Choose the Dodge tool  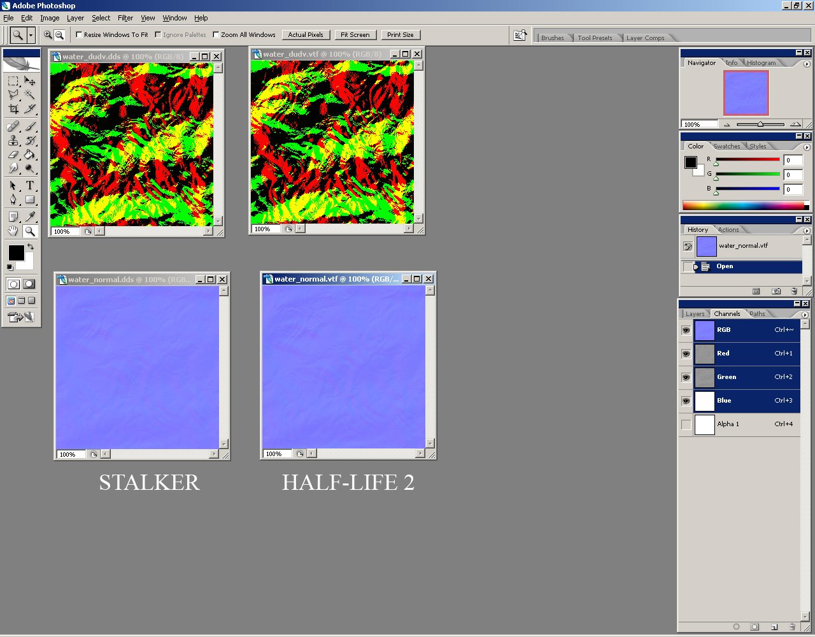[29, 168]
